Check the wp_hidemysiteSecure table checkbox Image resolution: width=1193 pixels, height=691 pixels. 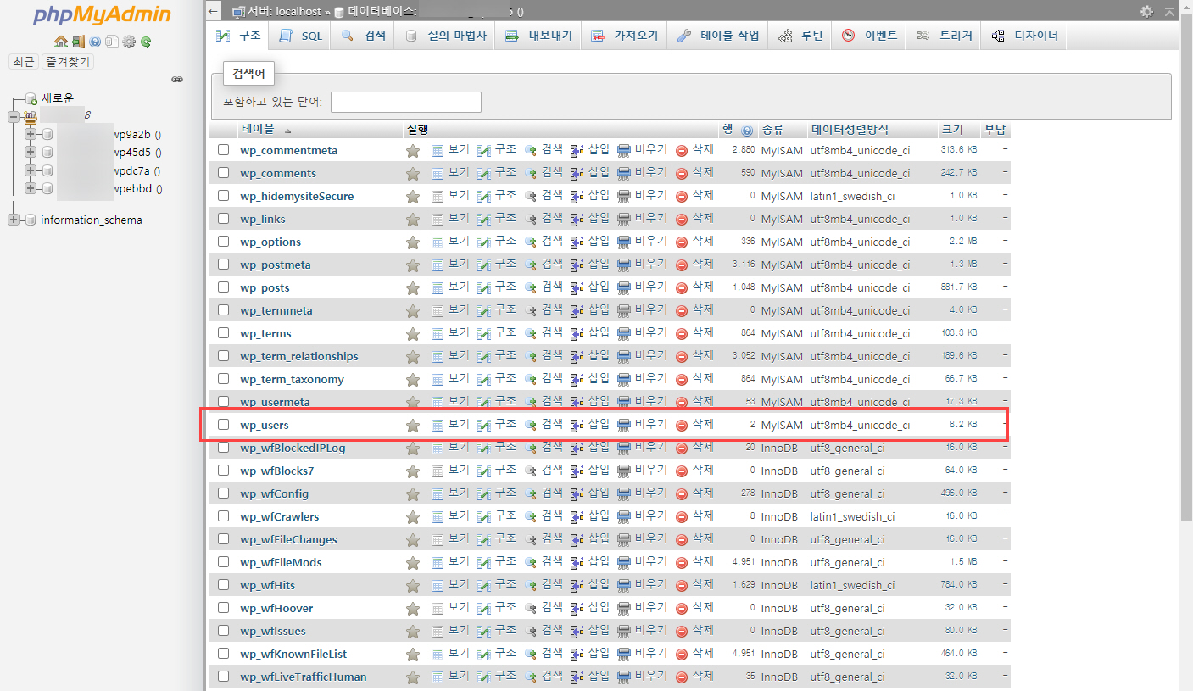pyautogui.click(x=224, y=196)
